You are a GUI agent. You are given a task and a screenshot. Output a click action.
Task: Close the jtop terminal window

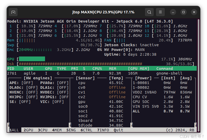tap(194, 12)
